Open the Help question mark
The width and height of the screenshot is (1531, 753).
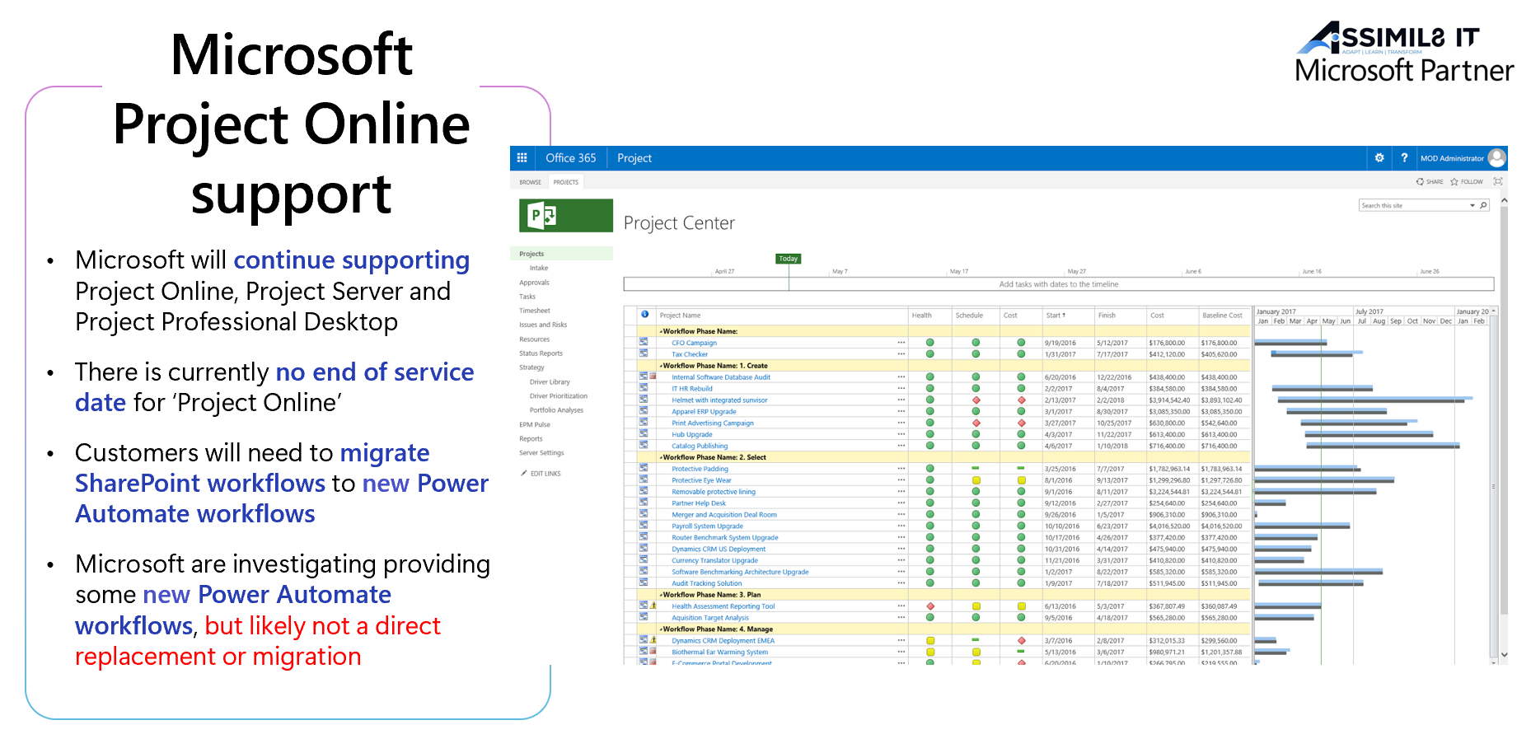[1404, 157]
